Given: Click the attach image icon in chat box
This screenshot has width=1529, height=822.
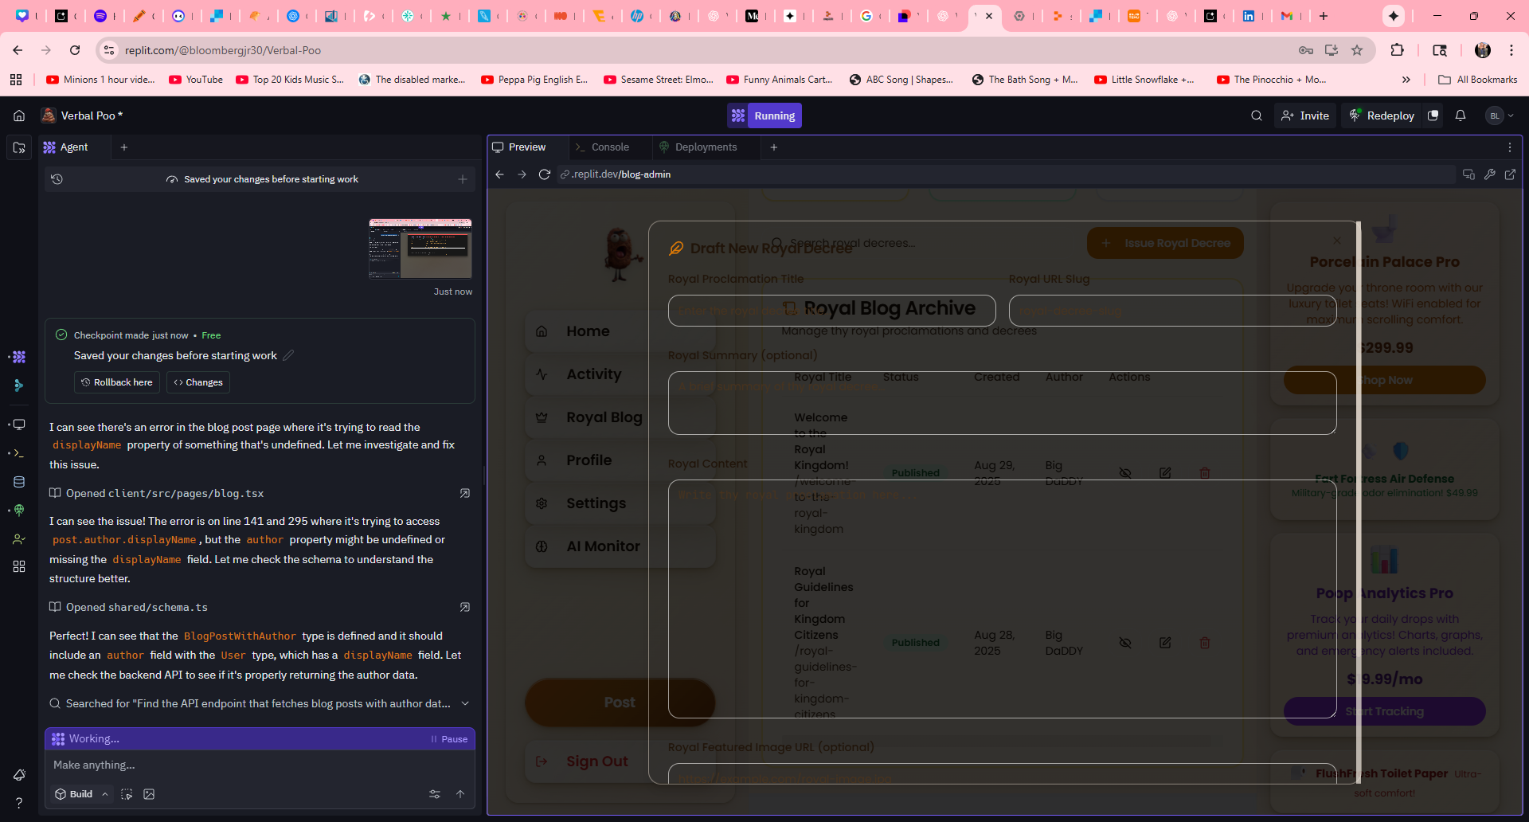Looking at the screenshot, I should coord(149,794).
